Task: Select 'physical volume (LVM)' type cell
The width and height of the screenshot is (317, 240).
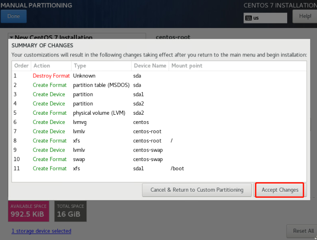Action: 99,113
